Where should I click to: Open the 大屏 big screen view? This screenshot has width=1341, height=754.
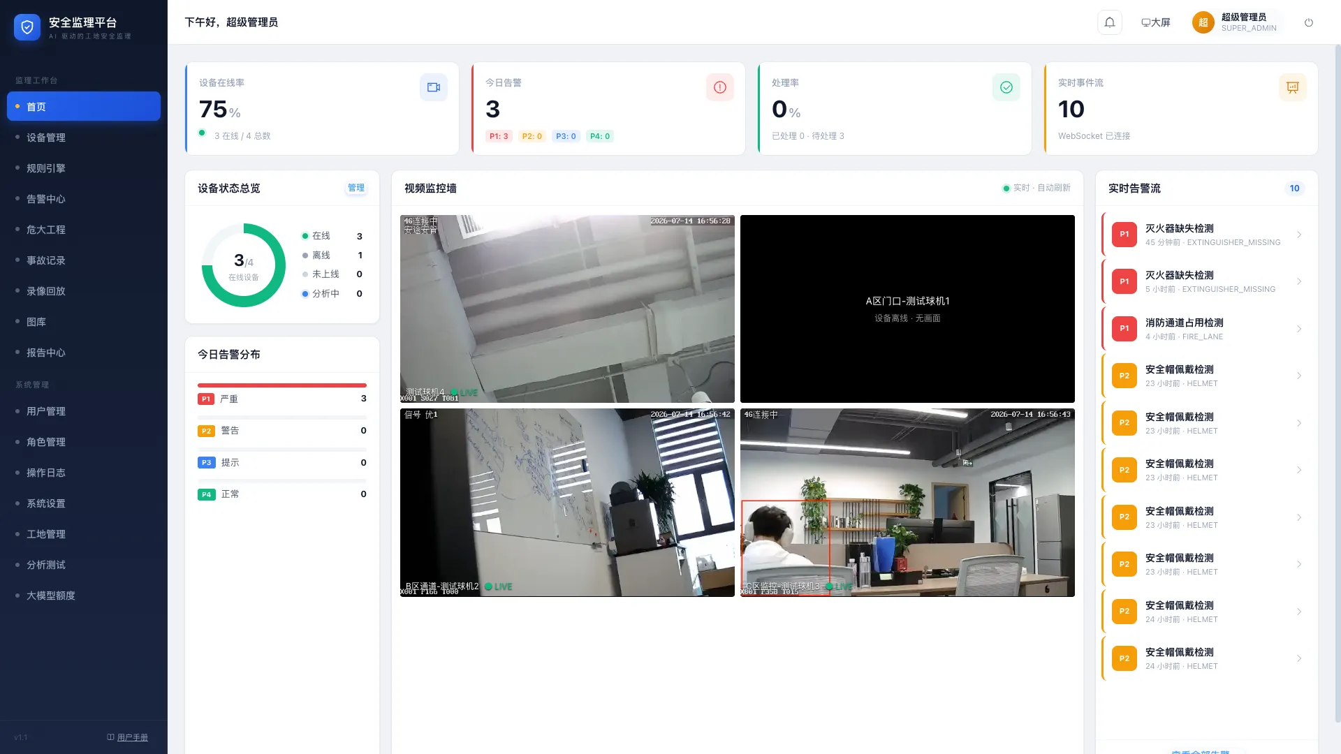[x=1156, y=22]
